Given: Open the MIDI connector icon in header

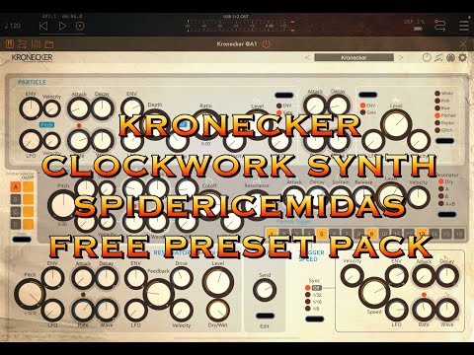Looking at the screenshot, I should pos(450,58).
